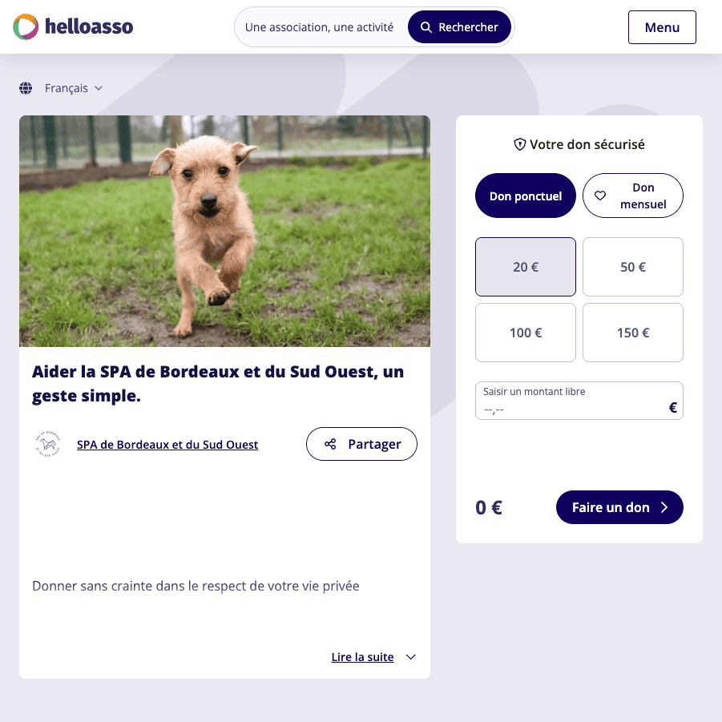Click the magnifying glass search icon

426,27
